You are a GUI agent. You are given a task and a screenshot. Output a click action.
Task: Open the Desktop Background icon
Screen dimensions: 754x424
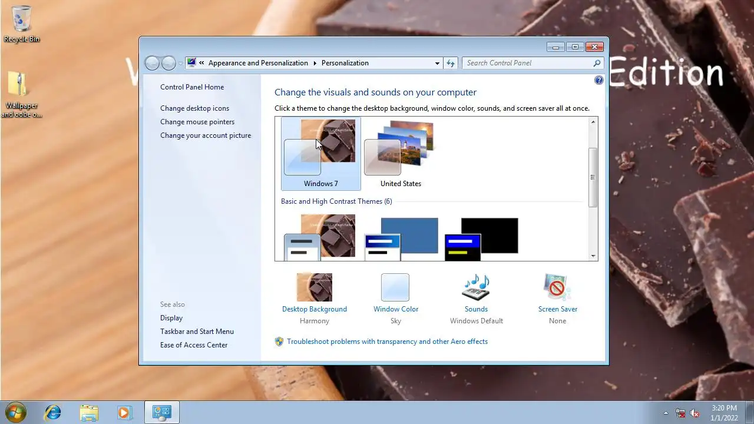tap(315, 287)
